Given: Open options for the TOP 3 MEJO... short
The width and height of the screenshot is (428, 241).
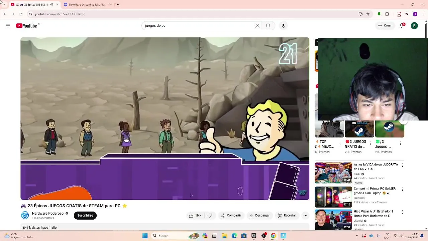Looking at the screenshot, I should pos(340,143).
